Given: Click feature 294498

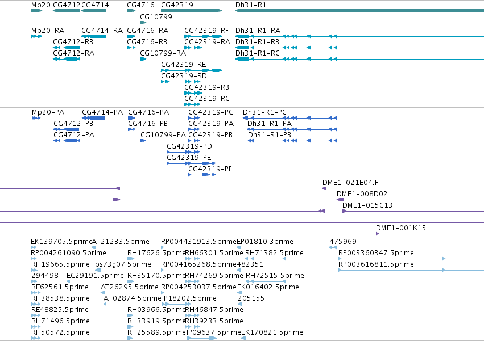Looking at the screenshot, I should 45,276.
